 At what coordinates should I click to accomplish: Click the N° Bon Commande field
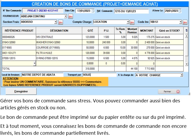tap(43, 11)
